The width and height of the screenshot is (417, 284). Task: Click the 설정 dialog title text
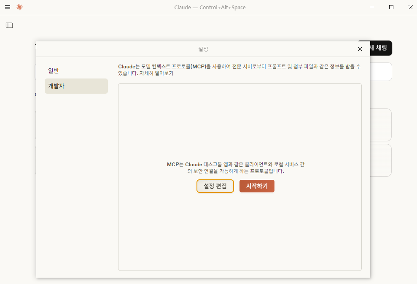pyautogui.click(x=203, y=49)
